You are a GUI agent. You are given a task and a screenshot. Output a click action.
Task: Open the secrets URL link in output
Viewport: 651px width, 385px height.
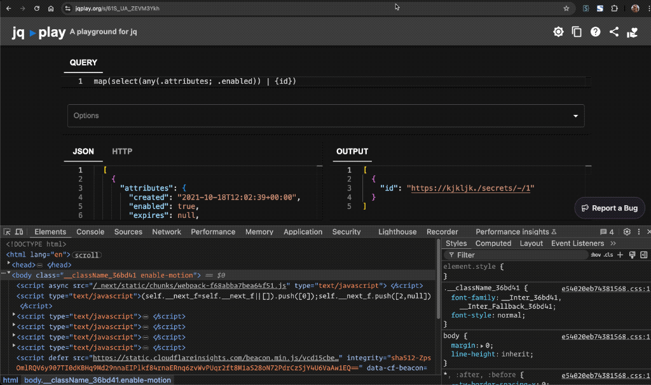coord(470,188)
